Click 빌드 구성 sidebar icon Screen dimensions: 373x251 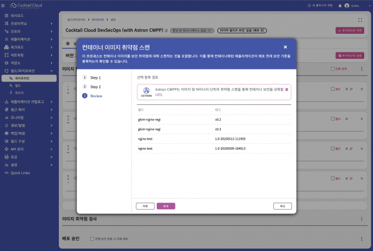point(6,141)
